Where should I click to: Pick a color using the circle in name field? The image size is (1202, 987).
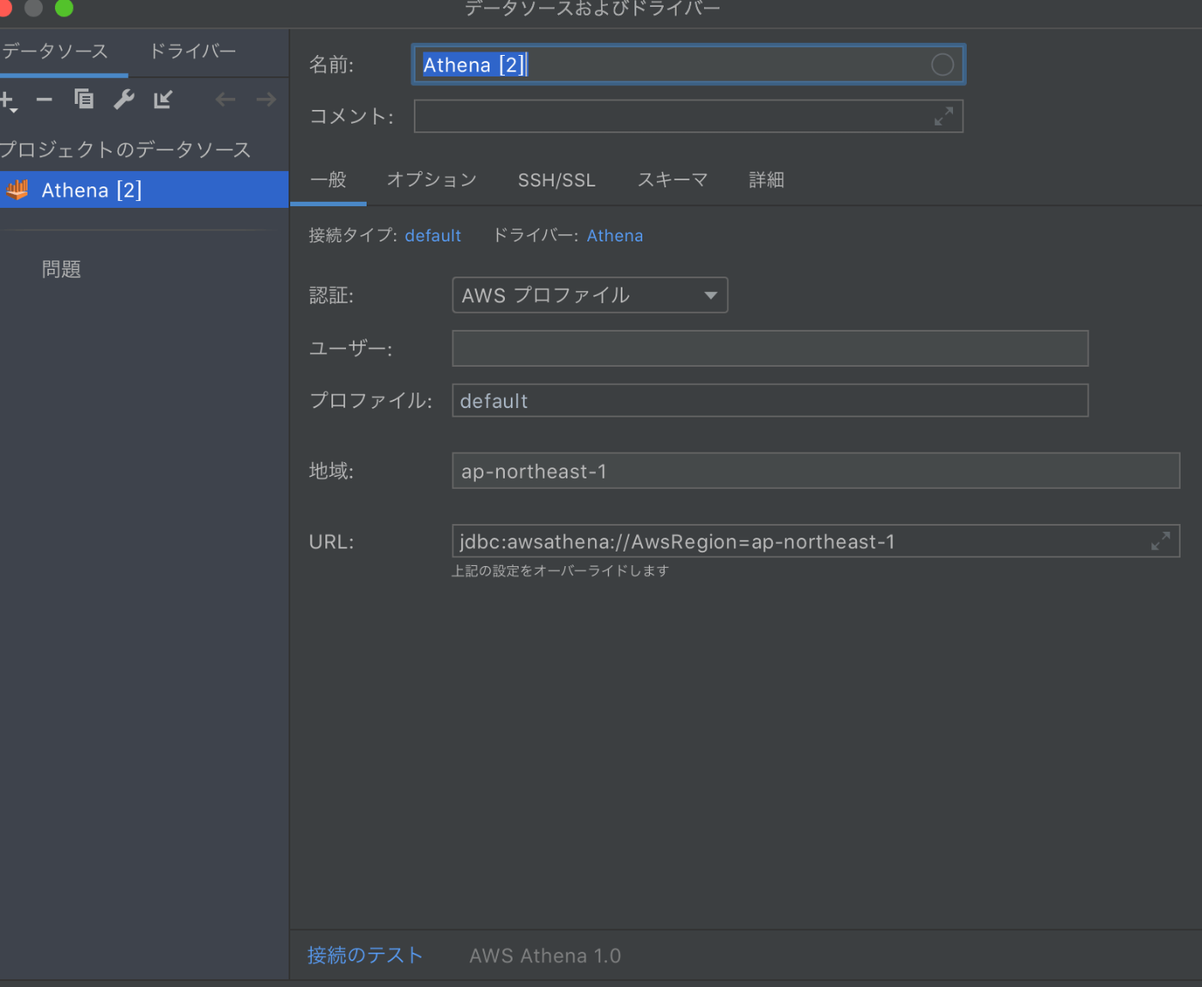tap(942, 64)
